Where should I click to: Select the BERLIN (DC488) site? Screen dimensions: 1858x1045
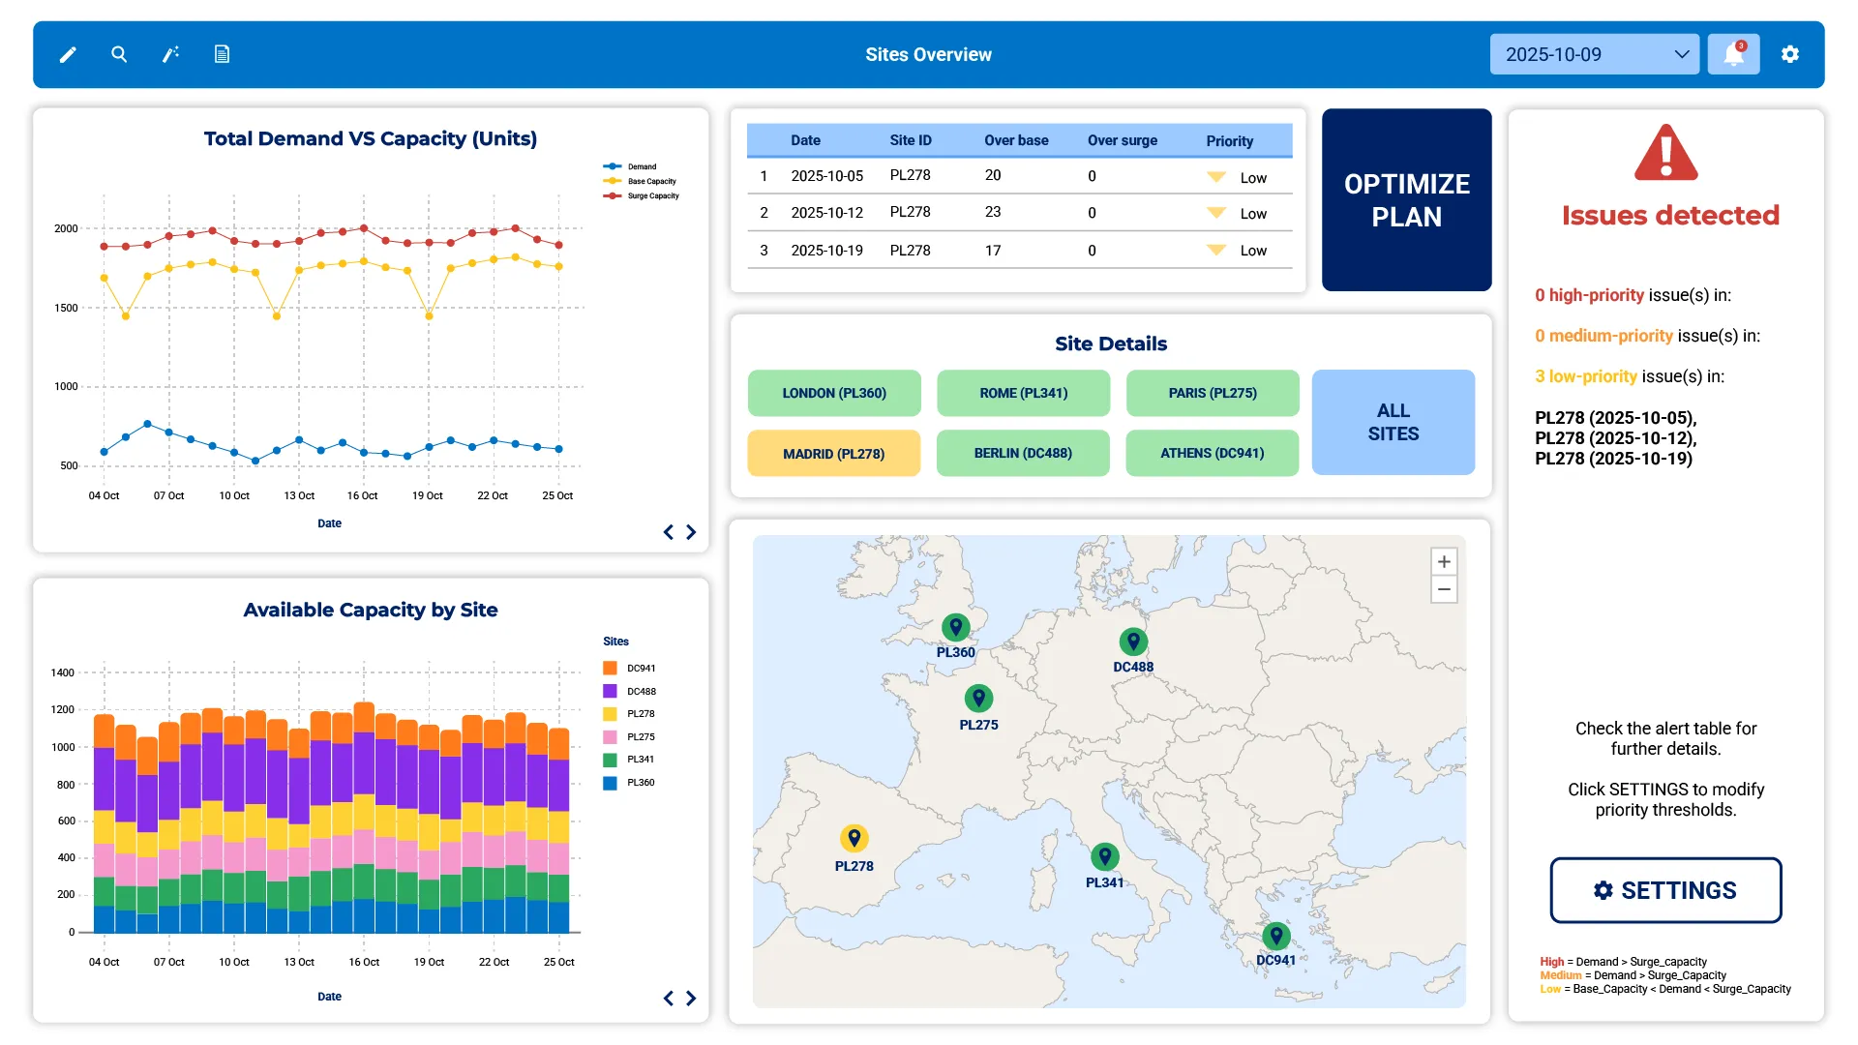1023,453
